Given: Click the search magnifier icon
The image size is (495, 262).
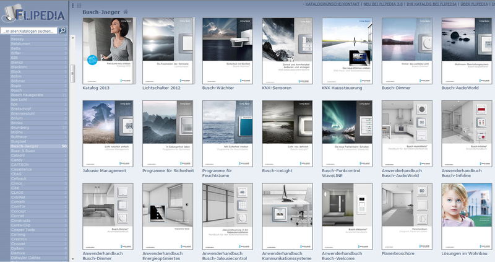Looking at the screenshot, I should [62, 30].
